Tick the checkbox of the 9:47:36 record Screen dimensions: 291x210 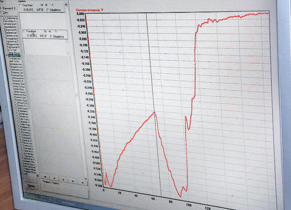tap(20, 5)
